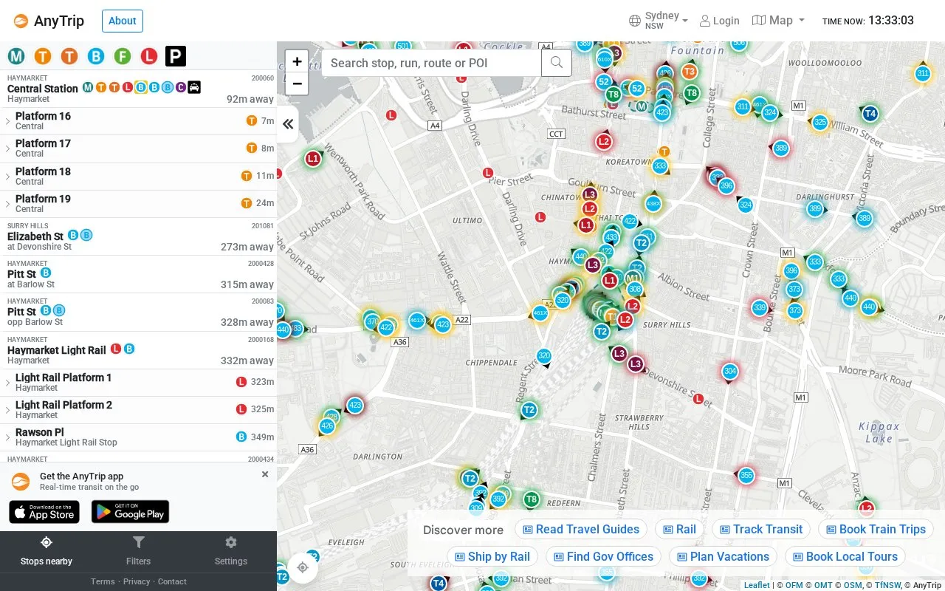
Task: Open the Contact footer link
Action: point(172,581)
